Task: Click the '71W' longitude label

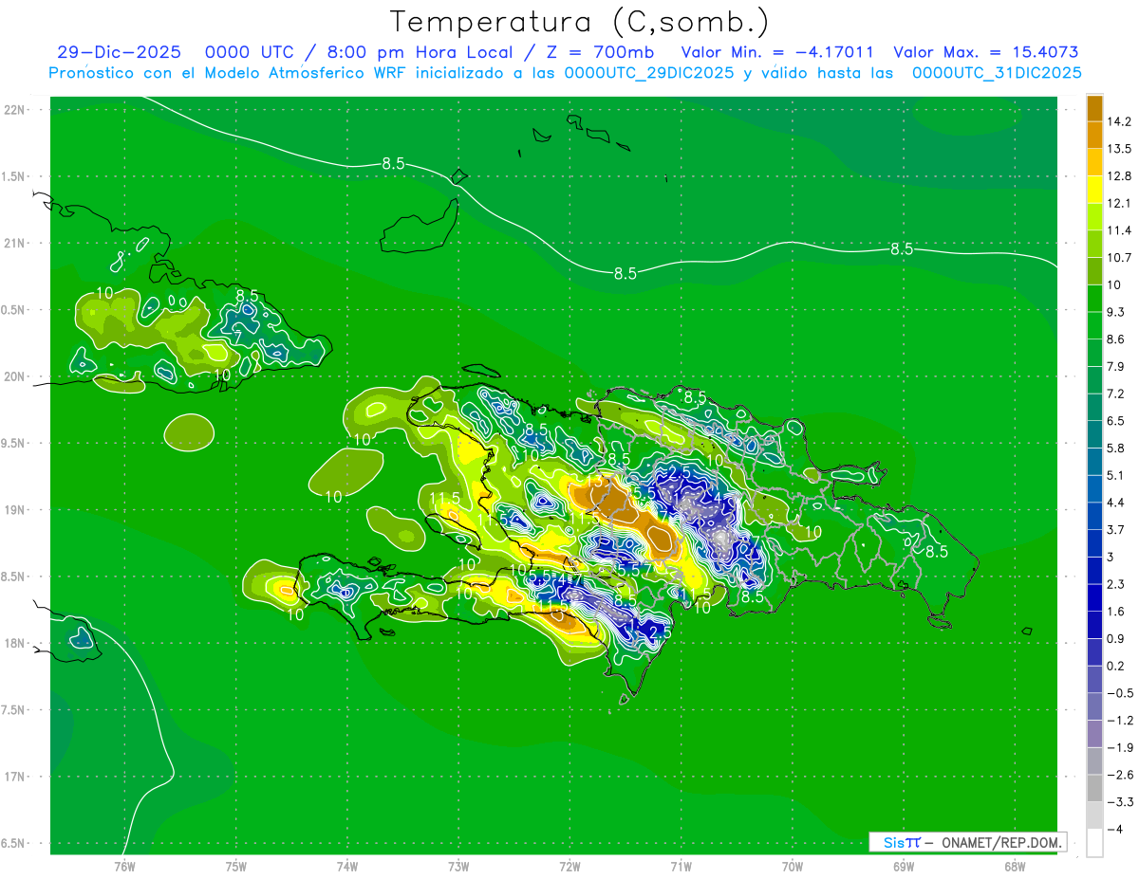Action: [x=681, y=867]
